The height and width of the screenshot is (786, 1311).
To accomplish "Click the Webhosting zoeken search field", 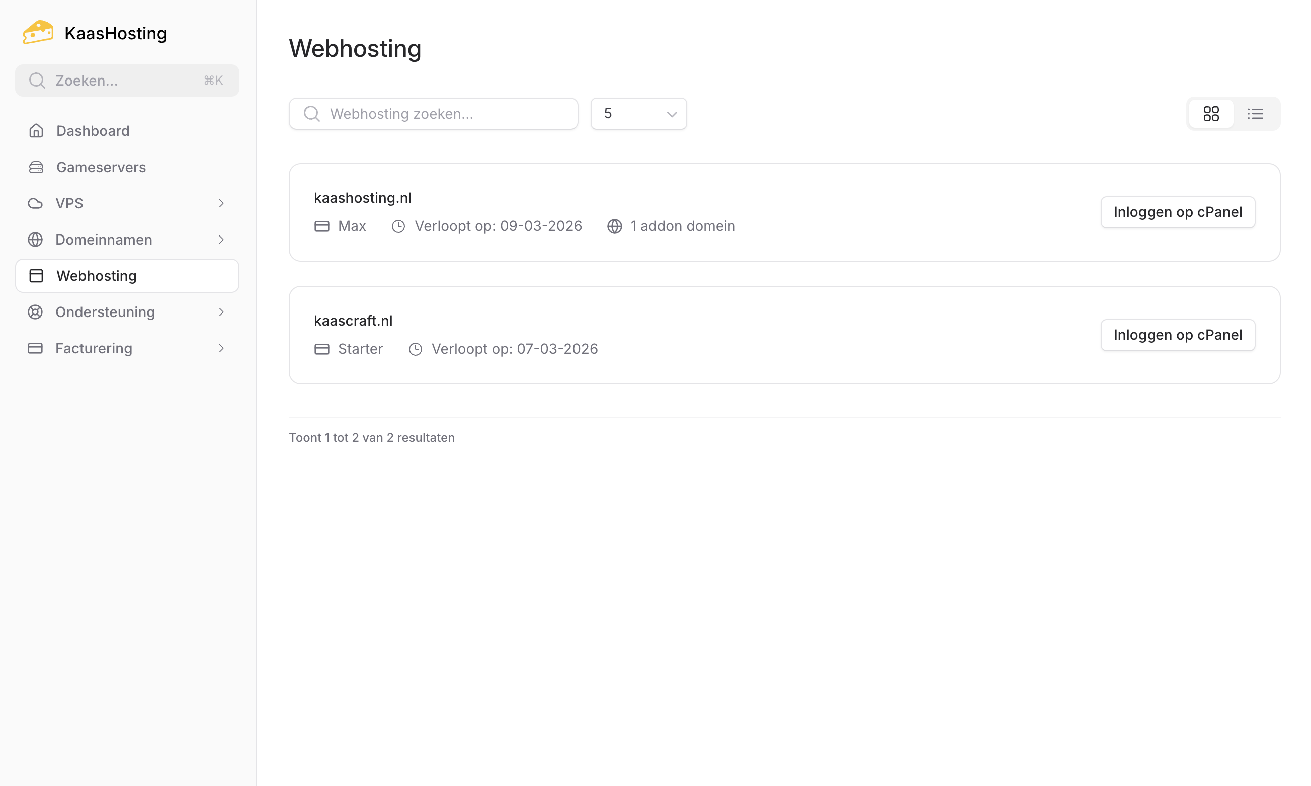I will [433, 113].
